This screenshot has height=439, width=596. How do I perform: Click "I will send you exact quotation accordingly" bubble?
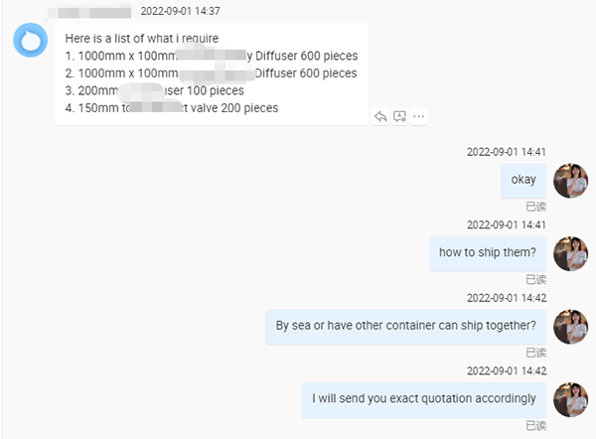click(x=424, y=400)
